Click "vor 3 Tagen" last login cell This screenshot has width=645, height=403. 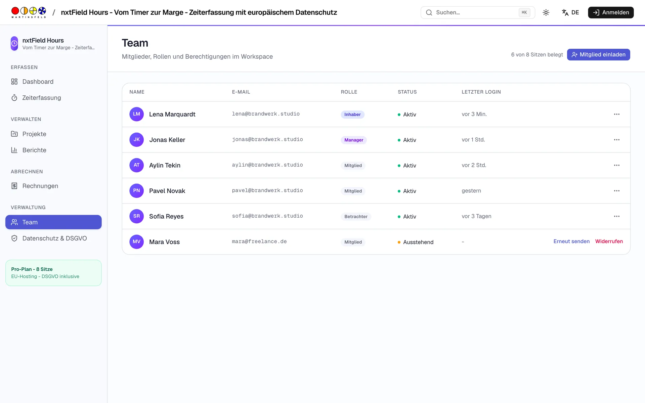tap(476, 216)
